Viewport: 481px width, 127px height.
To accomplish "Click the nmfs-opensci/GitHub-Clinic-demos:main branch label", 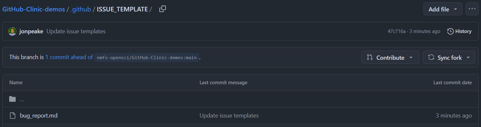I will point(147,57).
